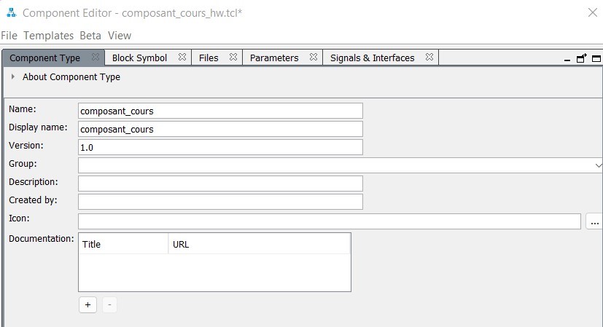The width and height of the screenshot is (603, 327).
Task: Click the Description input field
Action: (220, 184)
